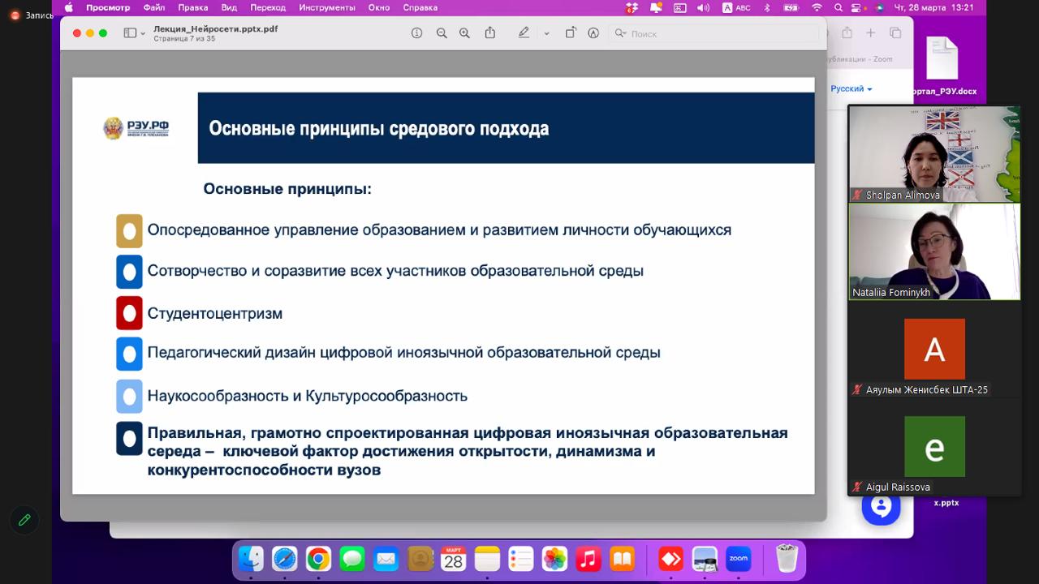
Task: Open the Правка menu
Action: pyautogui.click(x=192, y=7)
